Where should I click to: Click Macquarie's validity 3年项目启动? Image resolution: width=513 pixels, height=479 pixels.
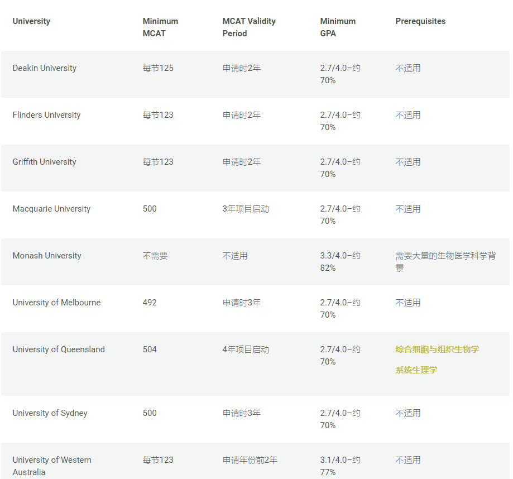point(246,209)
